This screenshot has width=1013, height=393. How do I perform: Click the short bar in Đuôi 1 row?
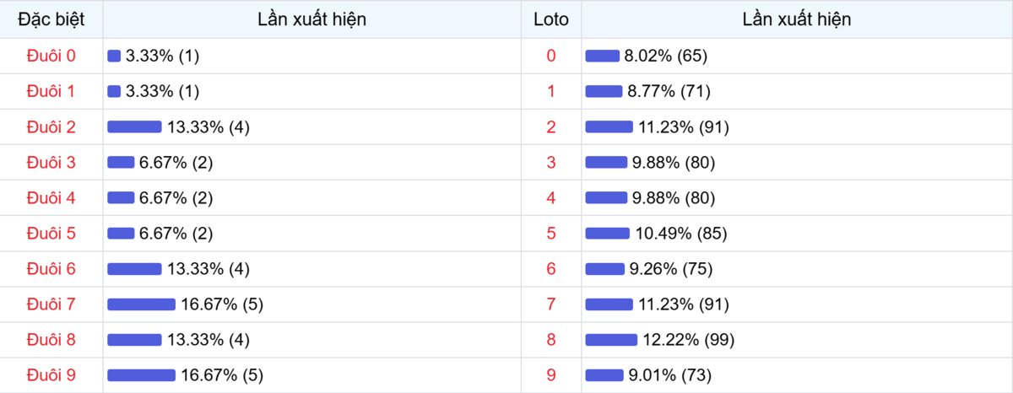[114, 92]
